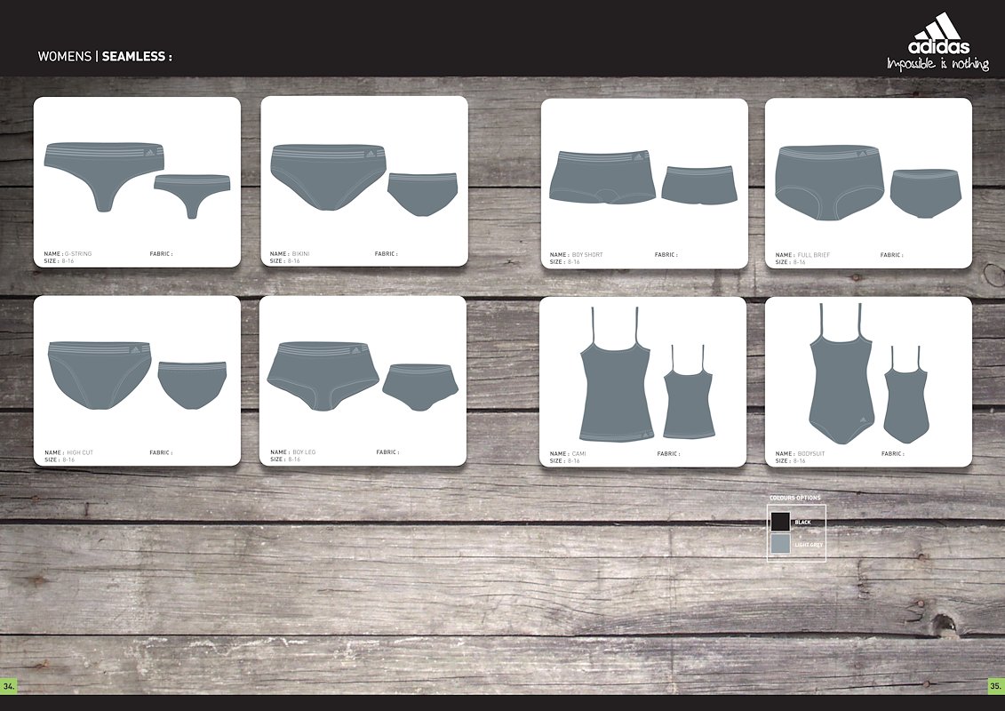Click the large High Cut brief image
The height and width of the screenshot is (711, 1005).
coord(100,372)
